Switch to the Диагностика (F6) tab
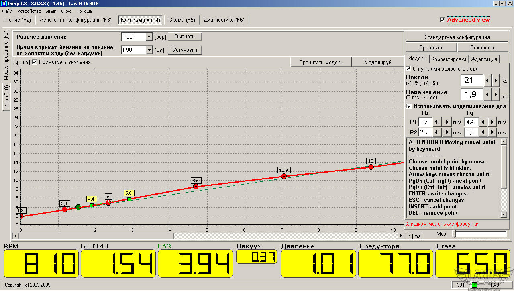This screenshot has height=291, width=514. (224, 20)
